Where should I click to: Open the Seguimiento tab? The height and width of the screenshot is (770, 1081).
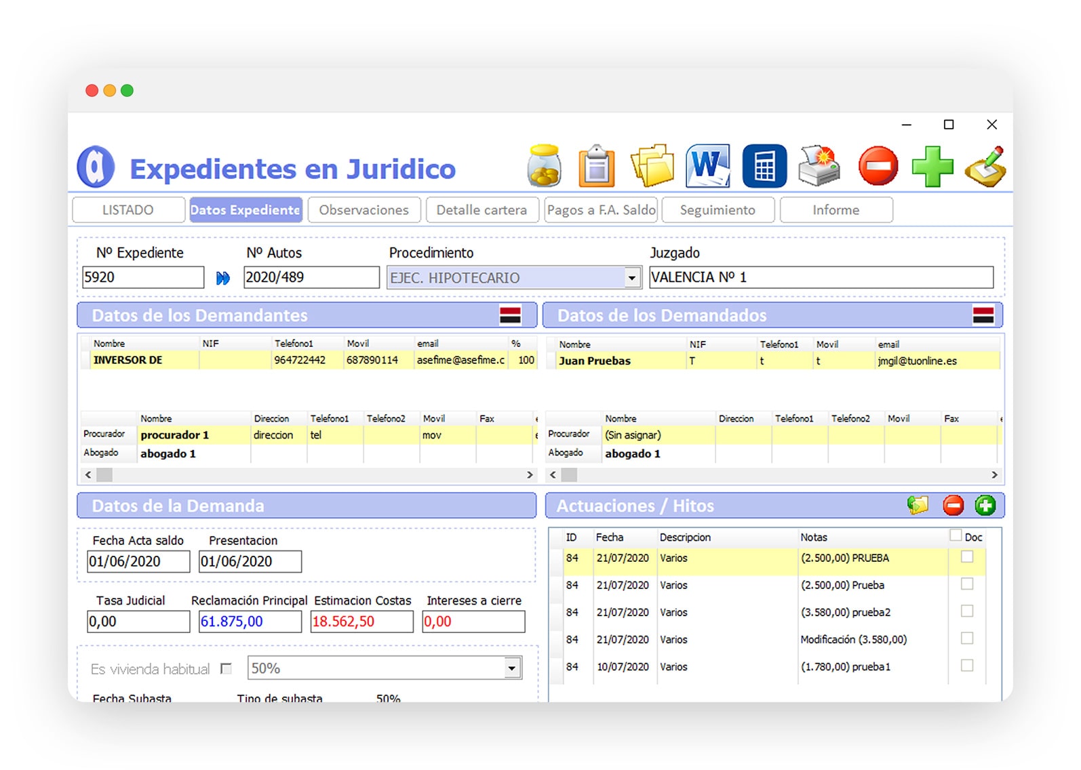click(x=718, y=210)
